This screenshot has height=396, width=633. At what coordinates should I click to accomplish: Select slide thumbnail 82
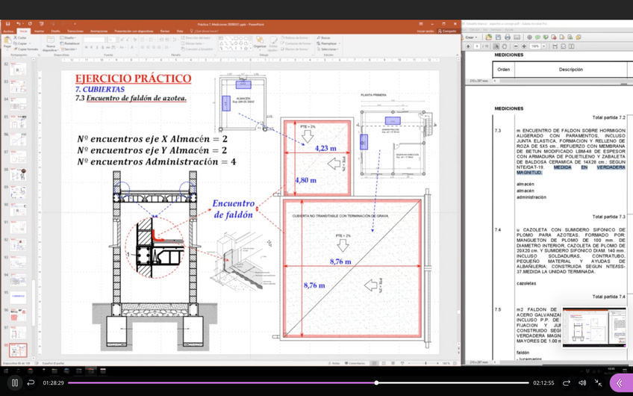point(18,69)
